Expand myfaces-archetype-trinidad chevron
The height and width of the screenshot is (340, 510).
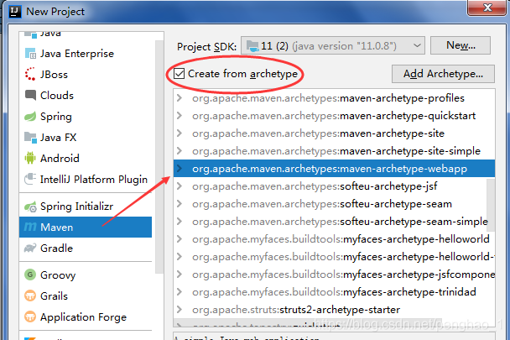pyautogui.click(x=179, y=292)
